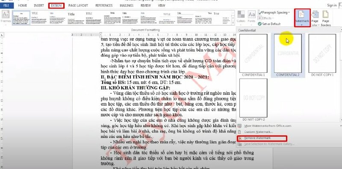Click the Sign in link
Screen dimensions: 342x169
[x=332, y=5]
